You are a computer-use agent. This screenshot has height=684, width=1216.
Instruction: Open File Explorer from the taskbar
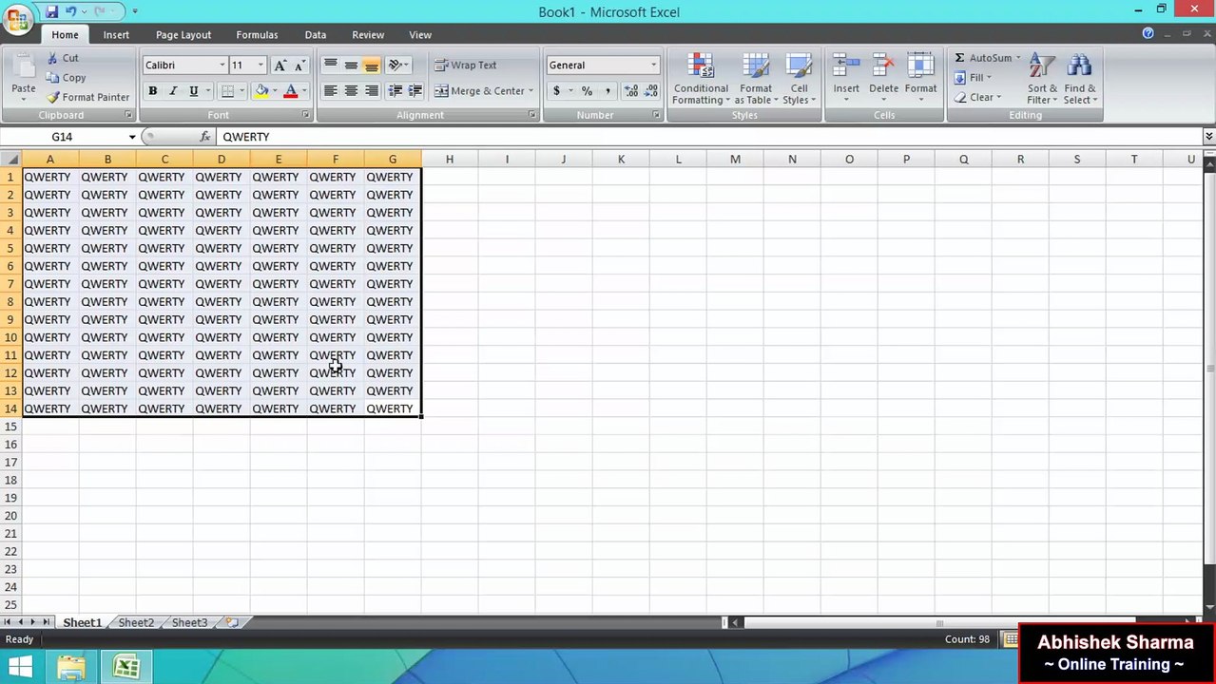click(x=71, y=668)
